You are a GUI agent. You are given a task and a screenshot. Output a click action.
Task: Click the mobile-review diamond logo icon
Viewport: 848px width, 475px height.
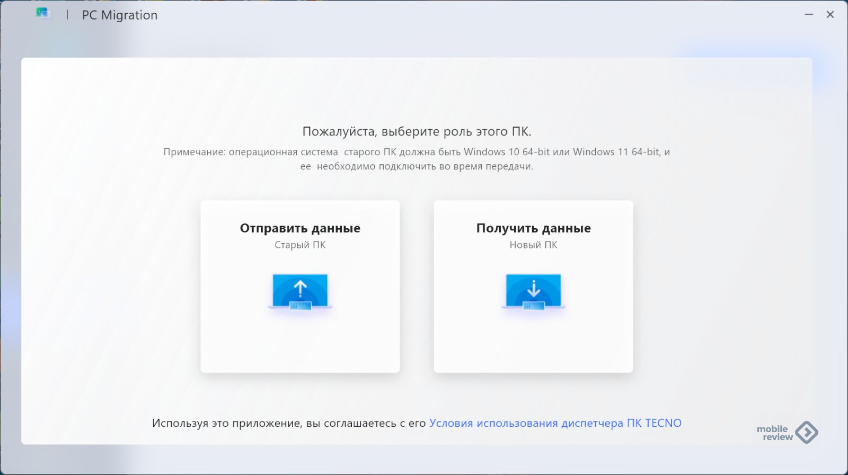807,433
